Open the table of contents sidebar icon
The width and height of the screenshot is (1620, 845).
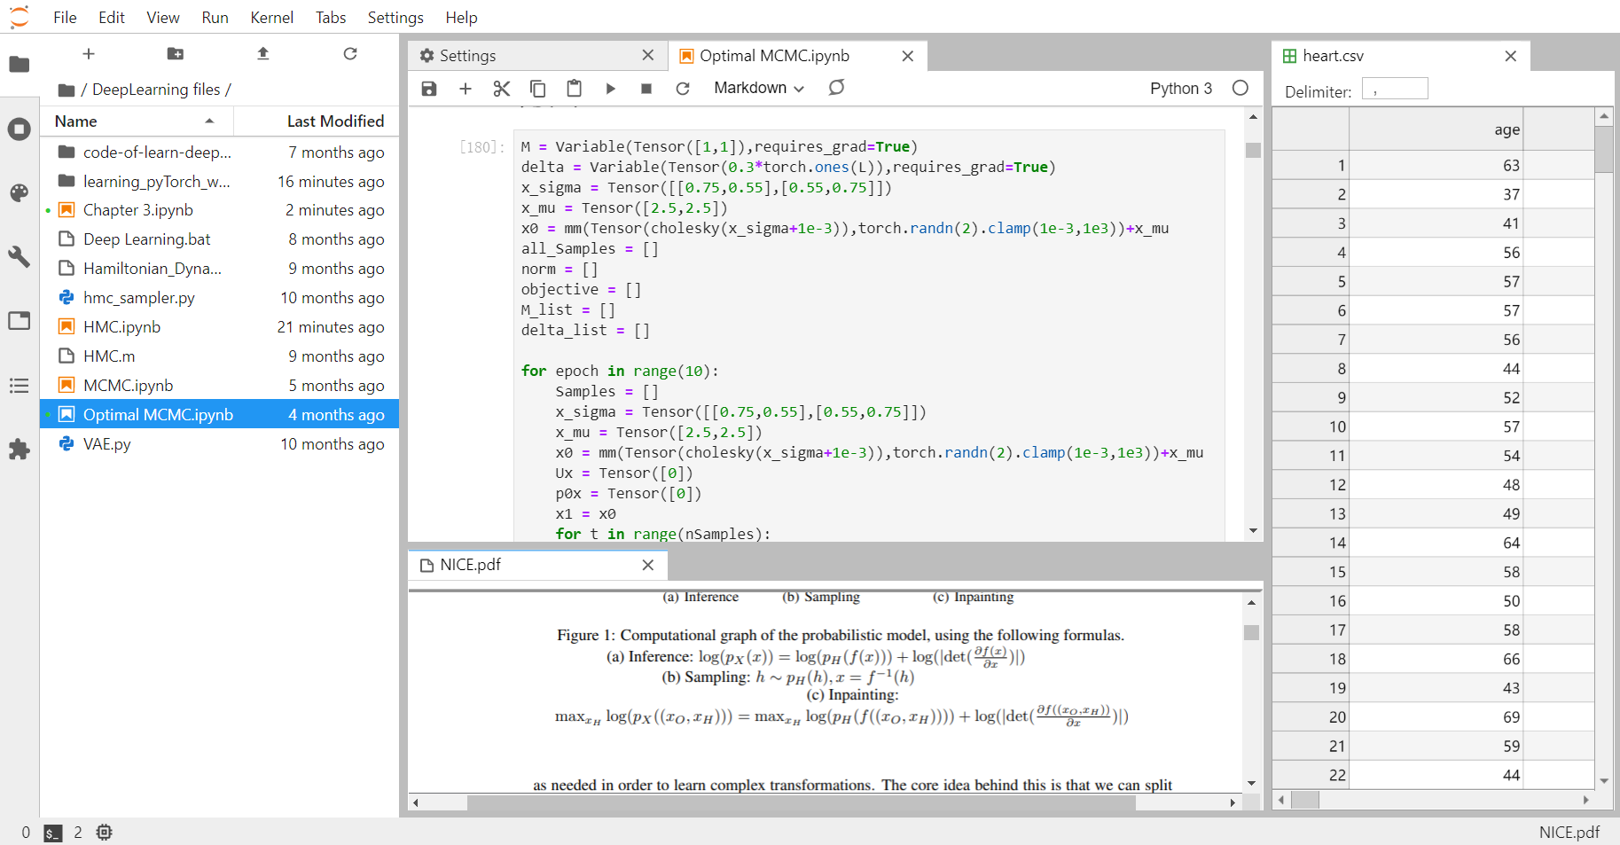point(20,385)
